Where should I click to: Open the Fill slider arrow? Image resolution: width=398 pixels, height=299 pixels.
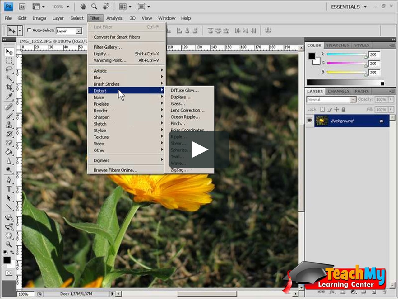[391, 109]
